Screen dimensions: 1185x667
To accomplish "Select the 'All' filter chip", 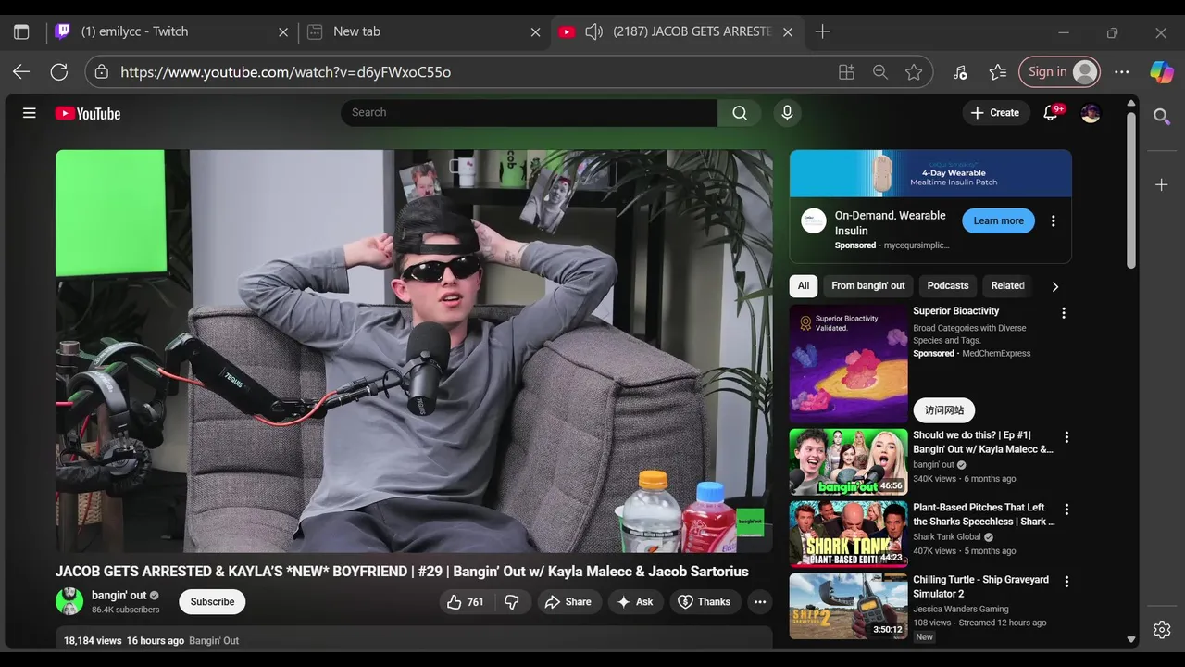I will pos(804,286).
